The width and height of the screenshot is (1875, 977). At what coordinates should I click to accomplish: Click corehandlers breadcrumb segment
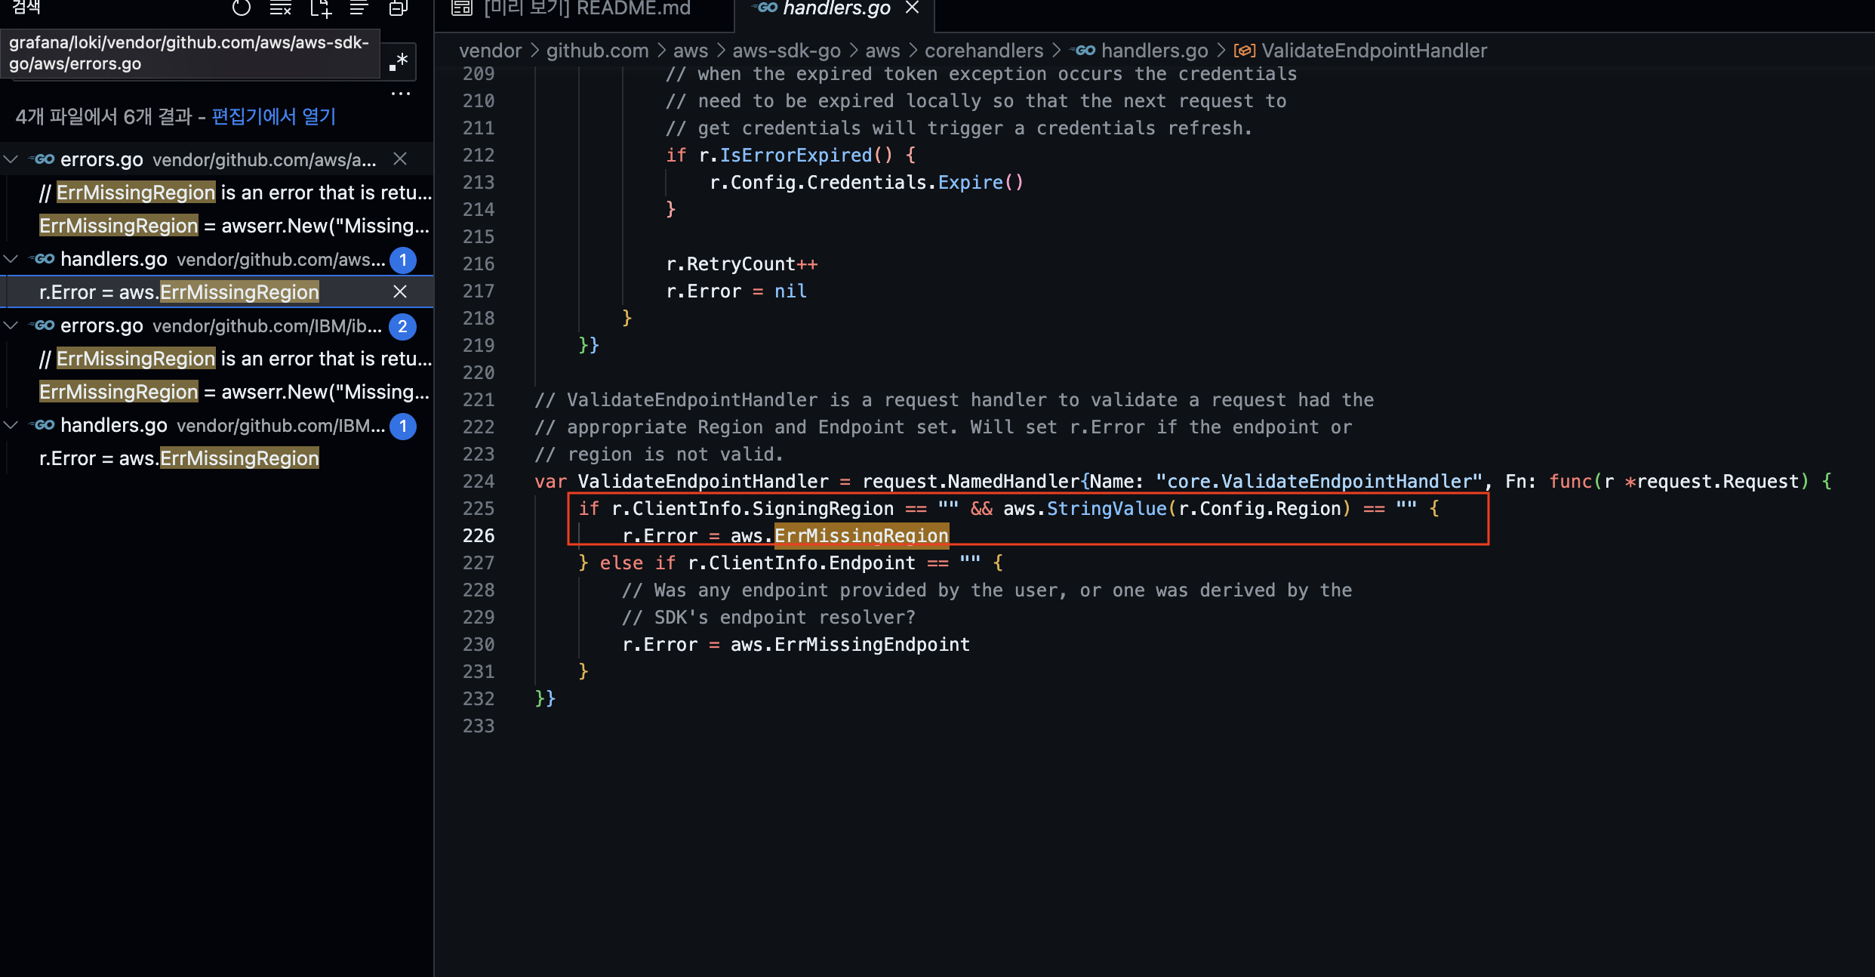(x=984, y=51)
